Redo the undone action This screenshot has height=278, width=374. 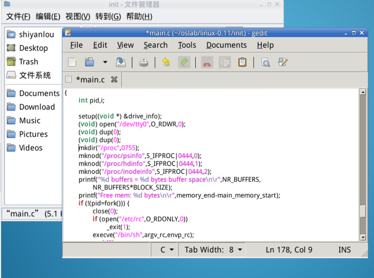click(x=184, y=62)
